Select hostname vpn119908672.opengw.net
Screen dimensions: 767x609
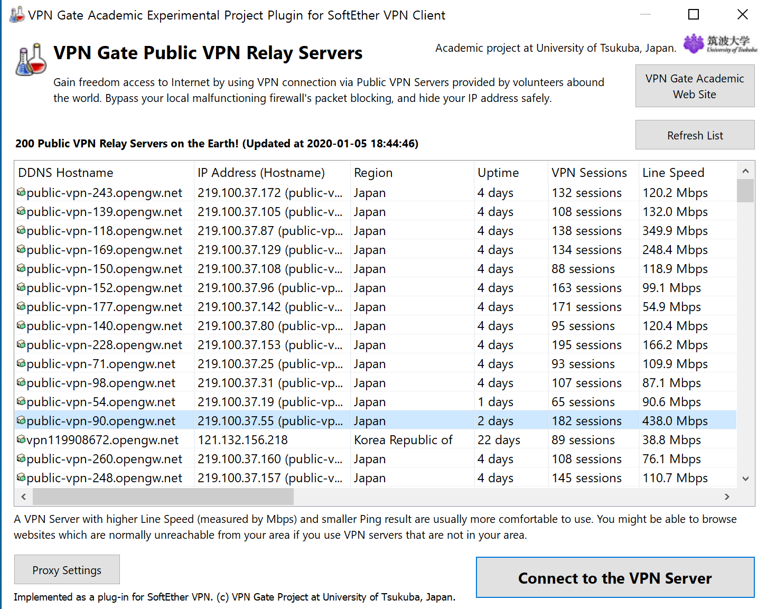(102, 440)
